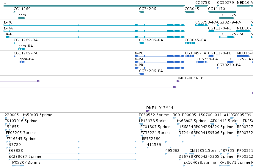Screen dimensions: 253x167
Task: Select the CG6758-PA protein label
Action: point(207,59)
